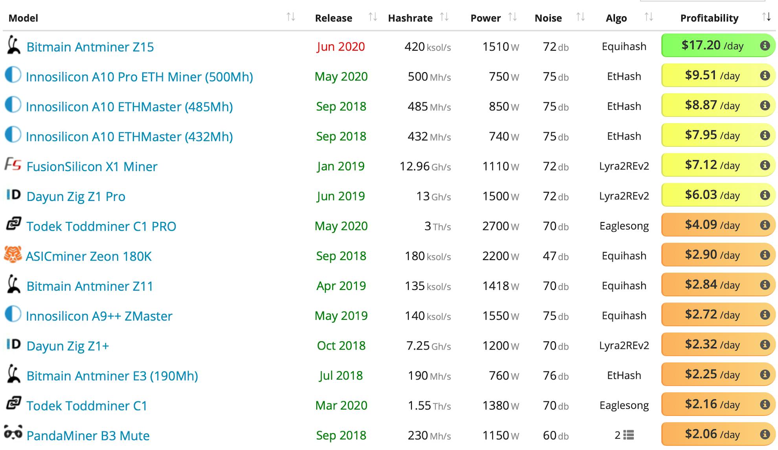Click the Dayun logo beside Zig Z1 Pro
The height and width of the screenshot is (450, 778).
[x=13, y=194]
